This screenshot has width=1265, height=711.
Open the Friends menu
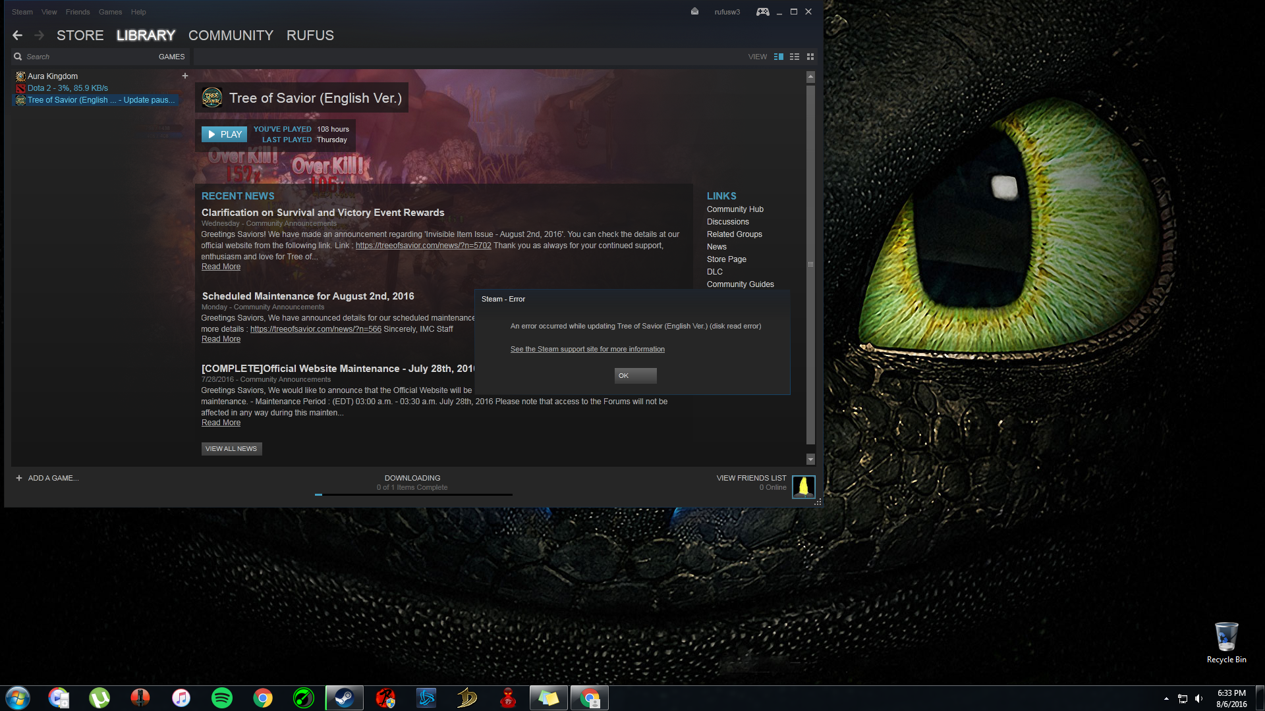point(78,12)
